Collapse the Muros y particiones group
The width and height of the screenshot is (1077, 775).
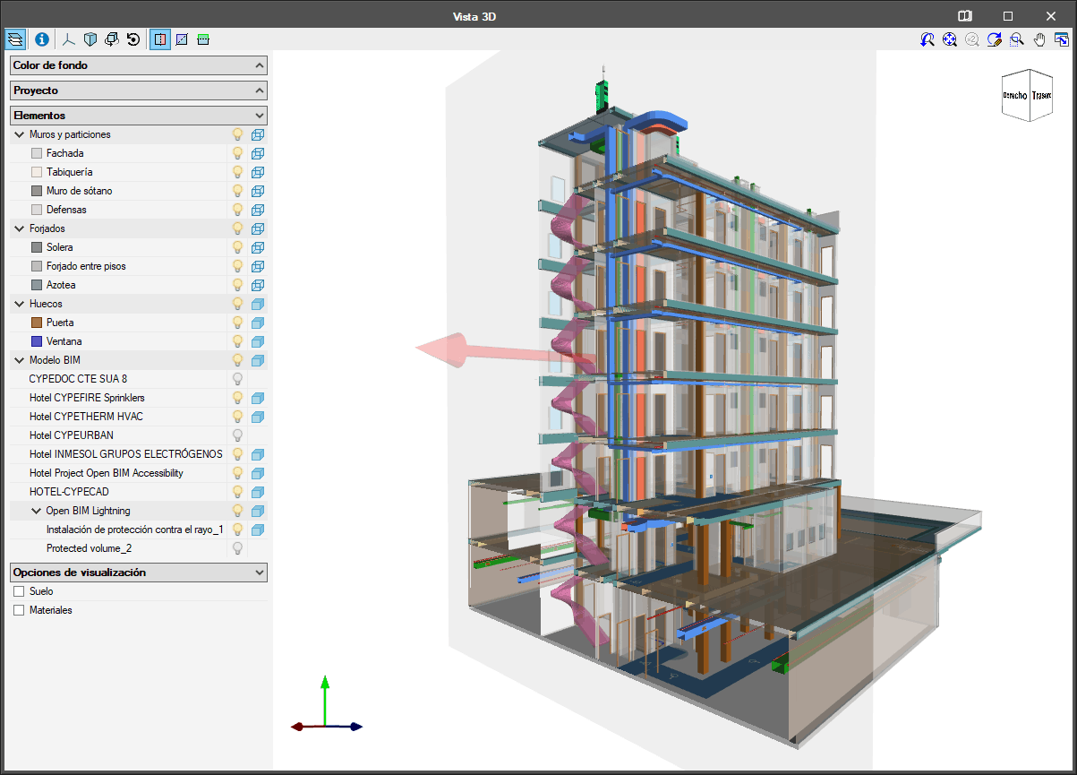[19, 134]
